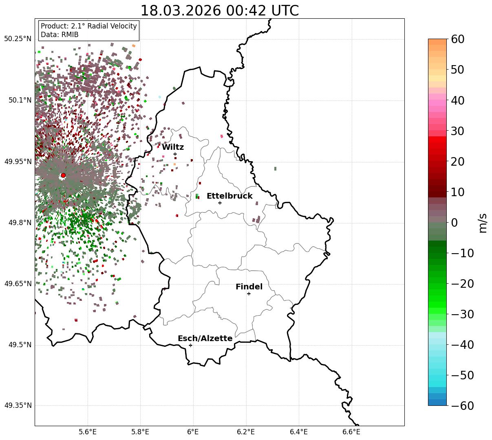Click the 0 colorbar tick label
The width and height of the screenshot is (492, 440).
click(455, 223)
